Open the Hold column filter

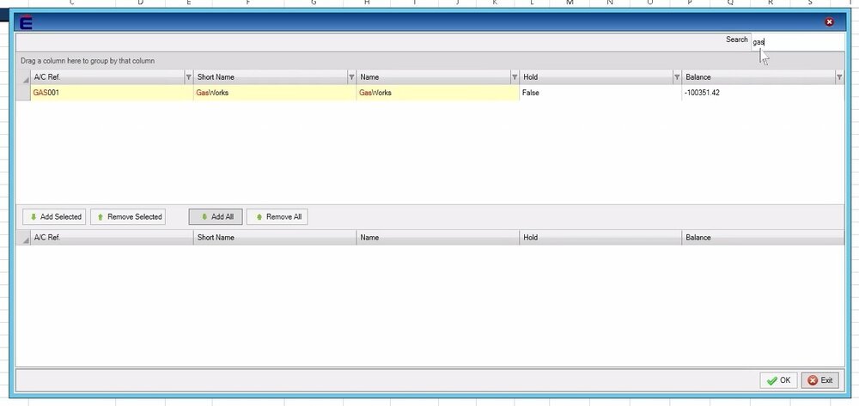pos(677,77)
